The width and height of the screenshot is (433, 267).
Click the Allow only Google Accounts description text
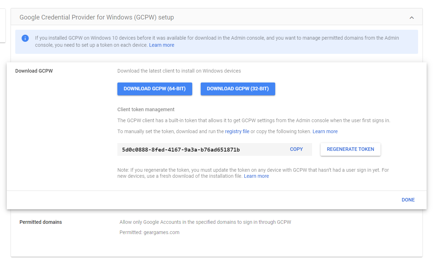click(x=205, y=222)
